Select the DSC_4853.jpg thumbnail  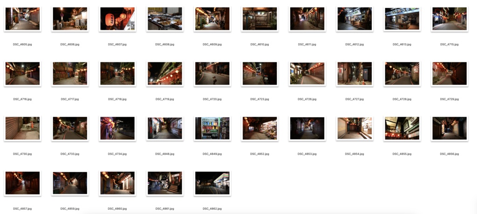pyautogui.click(x=307, y=128)
